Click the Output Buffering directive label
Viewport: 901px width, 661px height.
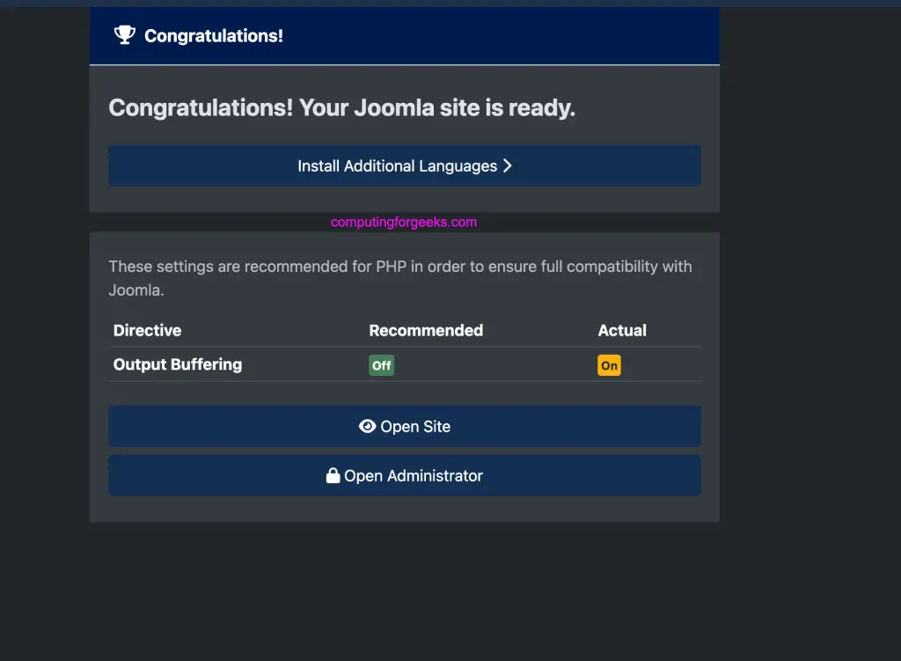178,364
